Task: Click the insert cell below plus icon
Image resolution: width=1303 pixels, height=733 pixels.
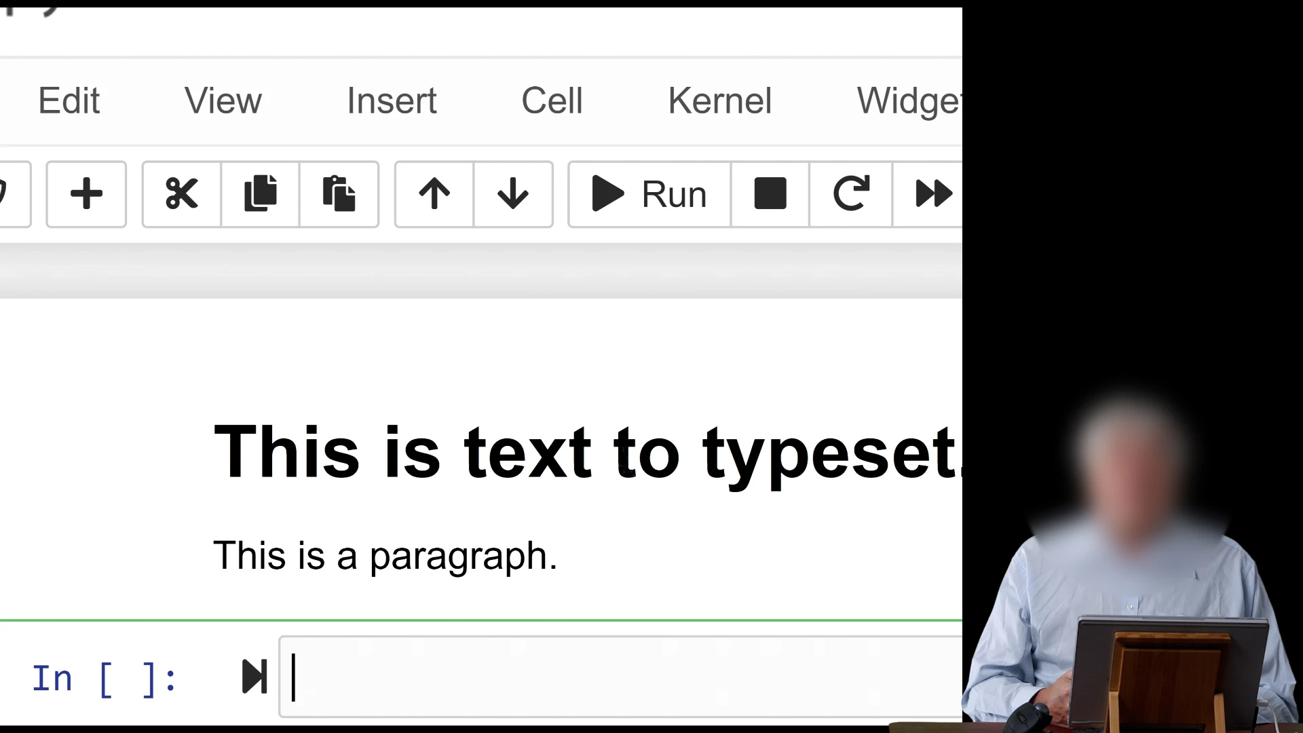Action: click(86, 194)
